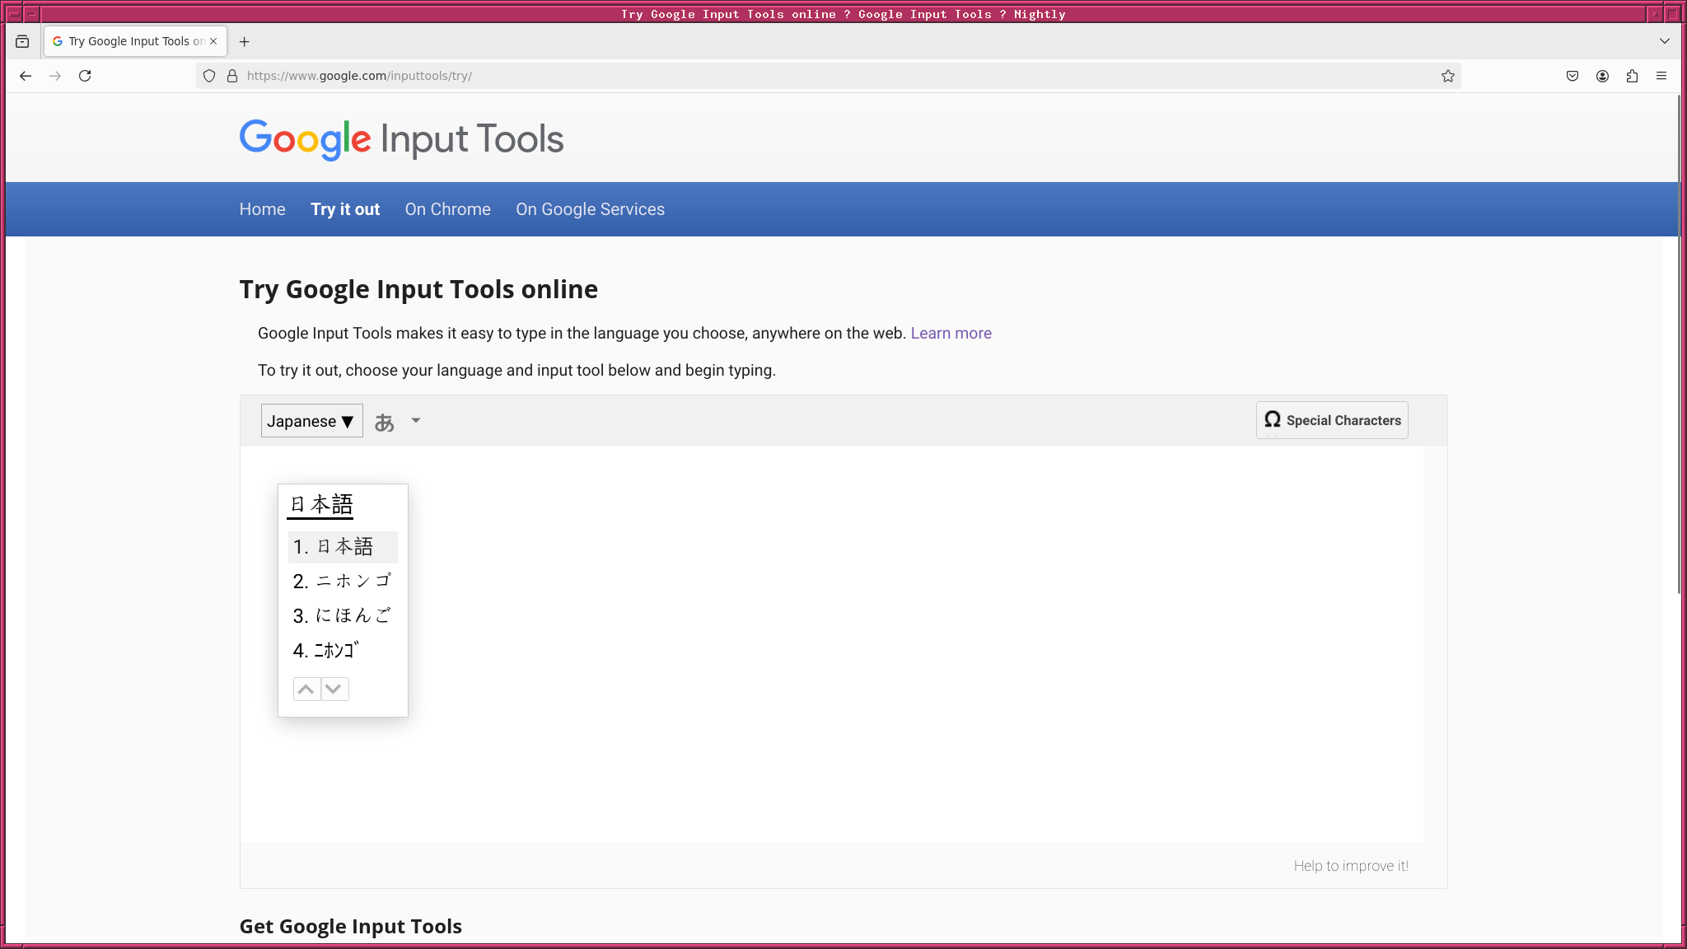Open the list all tabs chevron
The width and height of the screenshot is (1687, 949).
click(1664, 41)
